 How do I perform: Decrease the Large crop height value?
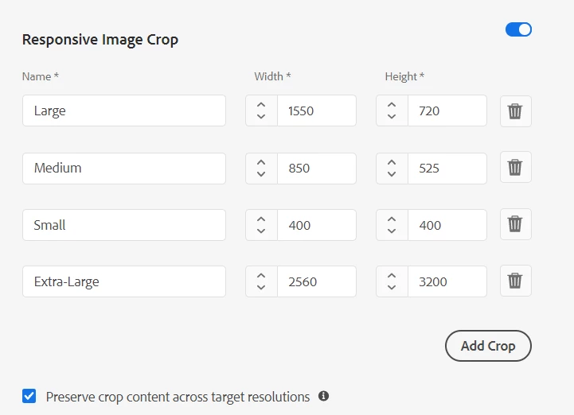click(x=392, y=117)
